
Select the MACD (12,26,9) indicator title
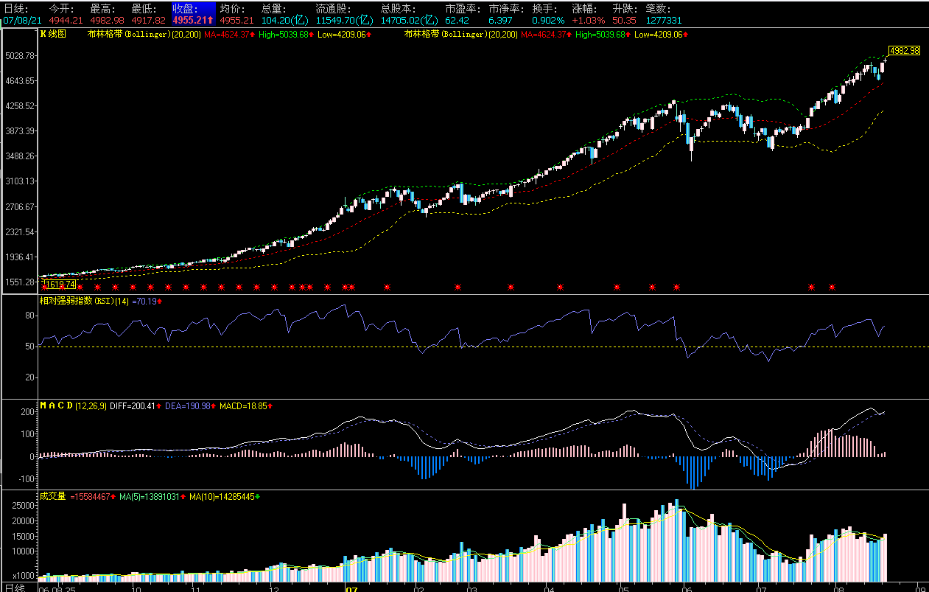[x=73, y=405]
